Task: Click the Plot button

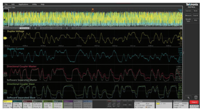Action: [x=196, y=20]
